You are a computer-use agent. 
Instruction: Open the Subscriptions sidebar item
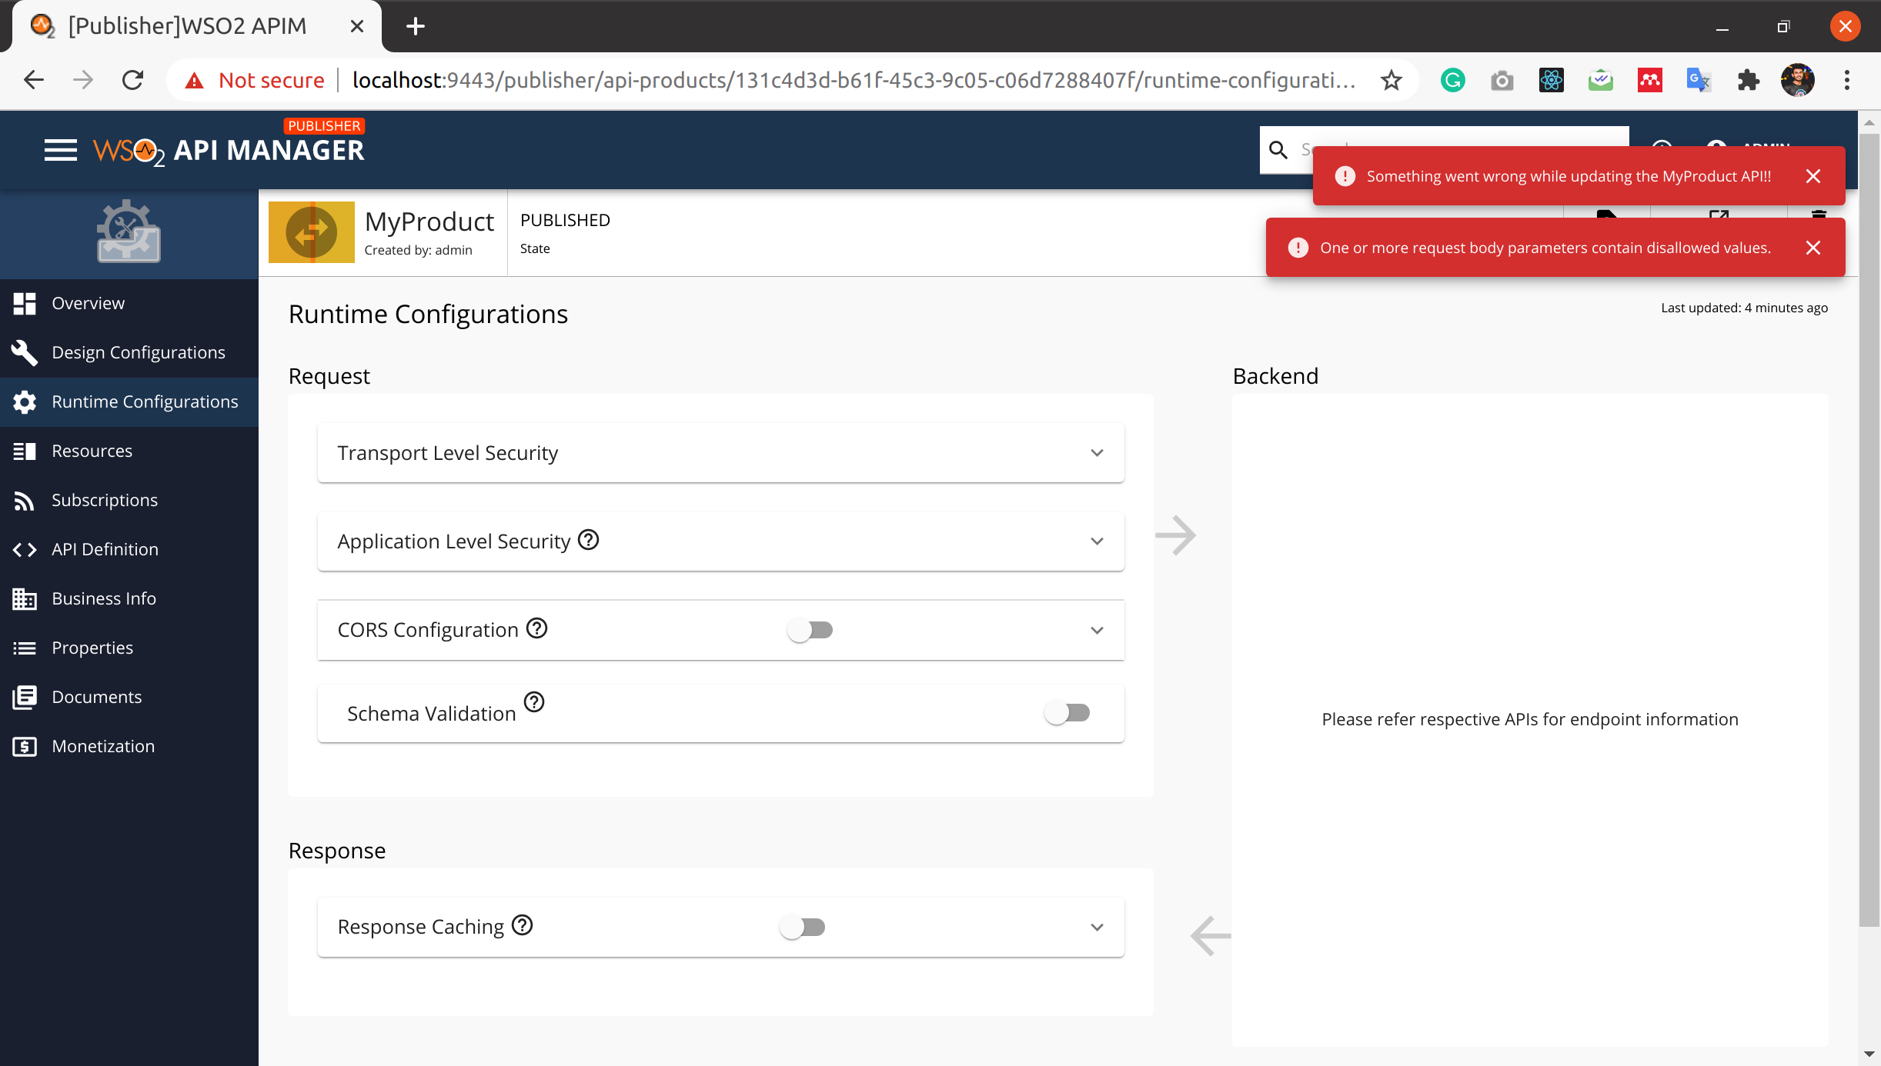[x=129, y=500]
